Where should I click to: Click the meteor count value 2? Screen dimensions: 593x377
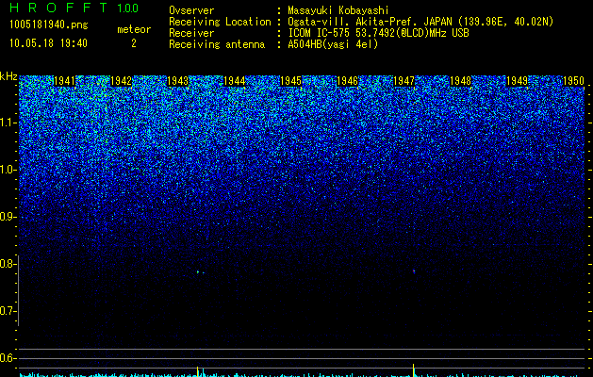(x=134, y=43)
